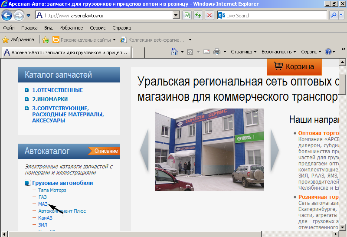Expand 3.СОПУТСТВУЮЩИЕ catalog category
This screenshot has height=237, width=347.
pos(27,109)
